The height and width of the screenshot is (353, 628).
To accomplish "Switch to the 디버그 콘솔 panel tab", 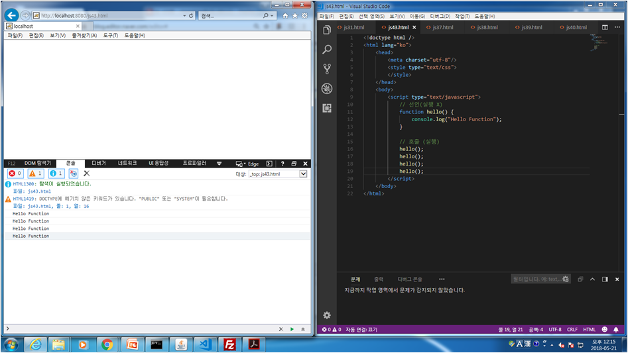I will pos(410,279).
